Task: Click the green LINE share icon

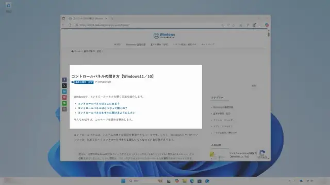Action: pos(64,103)
